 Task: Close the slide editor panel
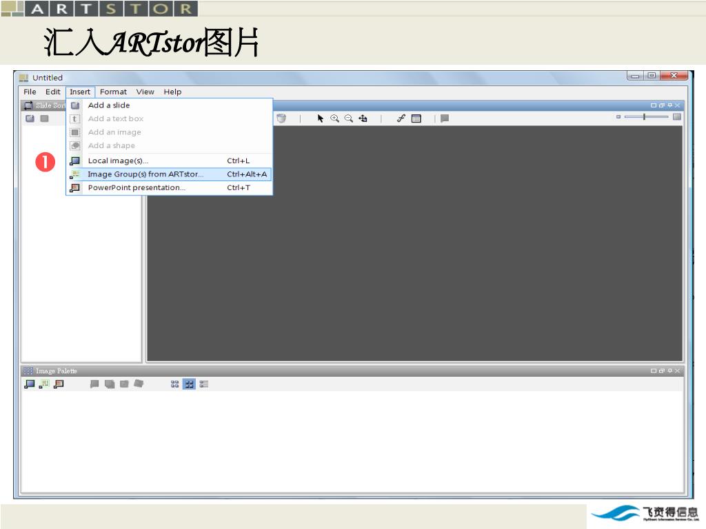(x=677, y=105)
